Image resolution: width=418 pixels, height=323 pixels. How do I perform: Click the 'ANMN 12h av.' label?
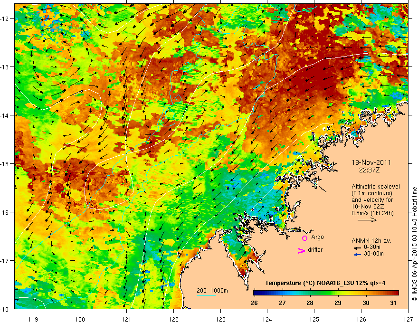(371, 241)
